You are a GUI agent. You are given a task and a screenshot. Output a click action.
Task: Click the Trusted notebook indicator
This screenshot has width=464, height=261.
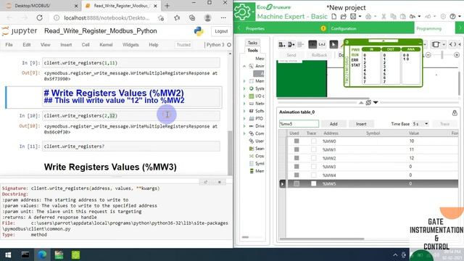click(183, 45)
